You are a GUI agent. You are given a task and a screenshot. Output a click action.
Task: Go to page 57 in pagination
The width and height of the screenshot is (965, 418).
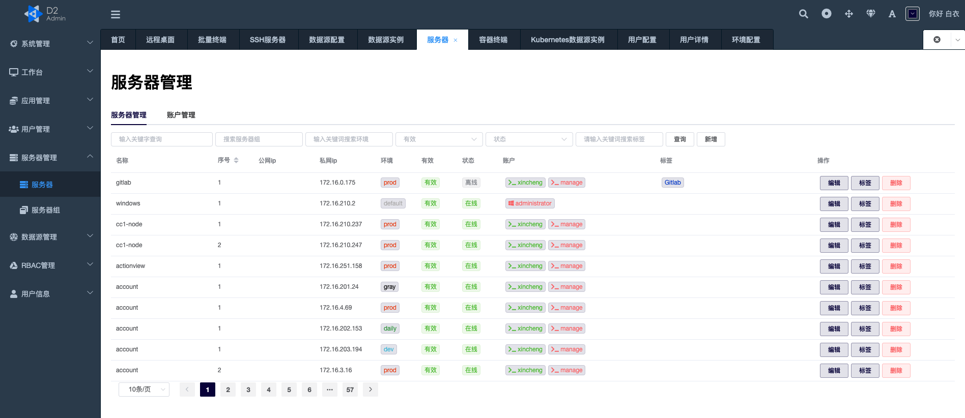pyautogui.click(x=350, y=390)
